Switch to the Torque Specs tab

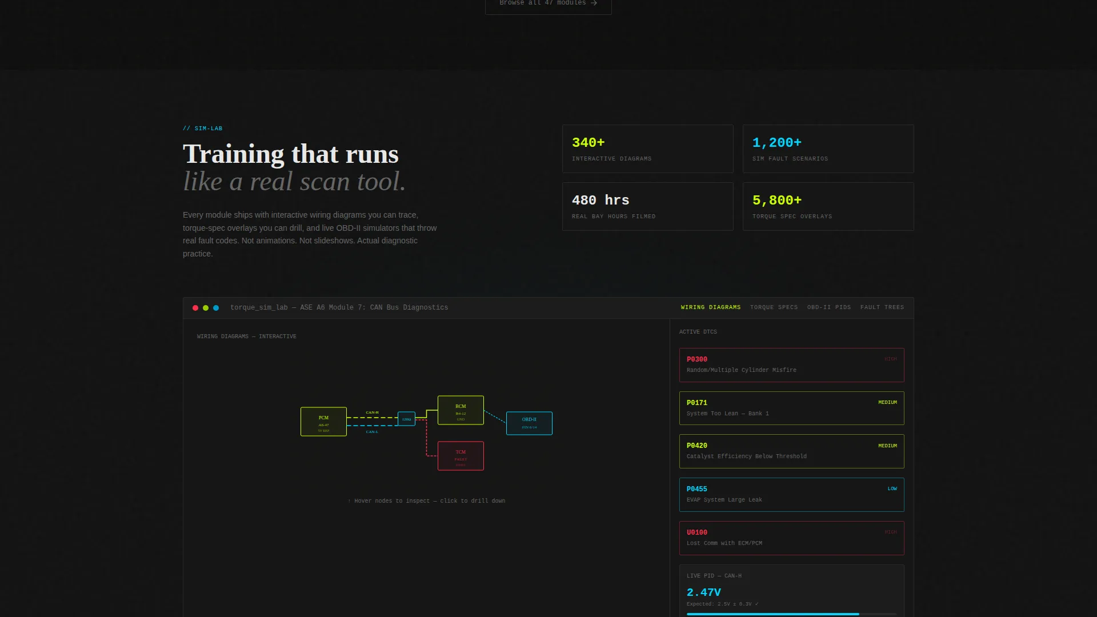(x=774, y=307)
